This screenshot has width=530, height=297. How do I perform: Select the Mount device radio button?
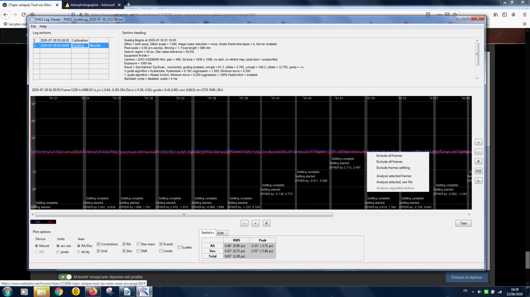pos(36,246)
